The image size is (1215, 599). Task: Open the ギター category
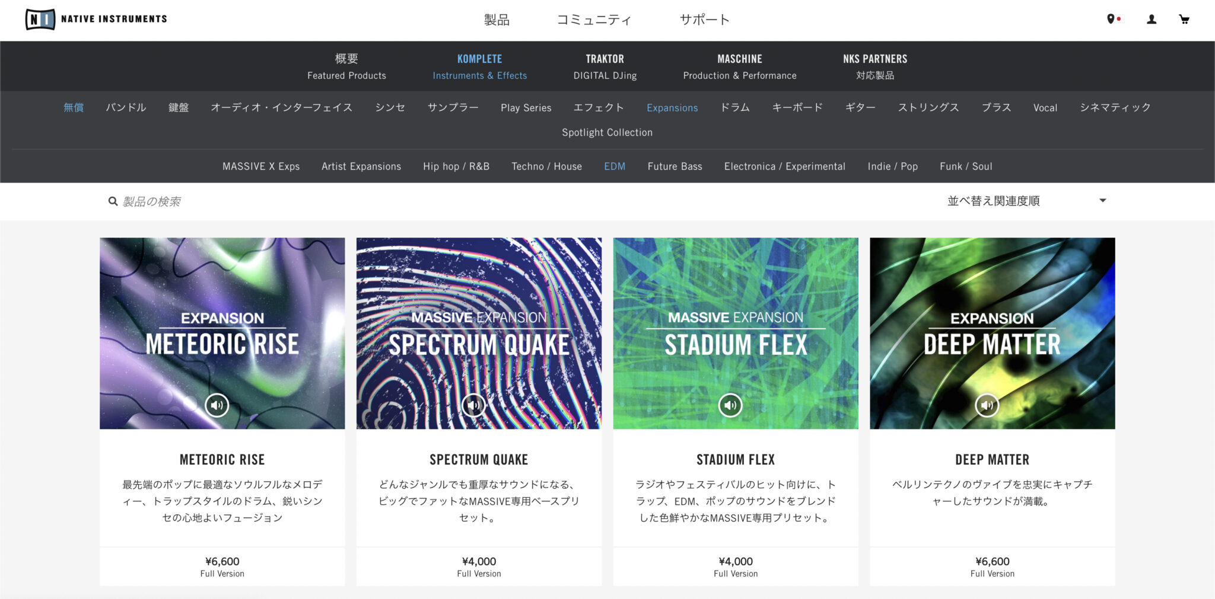[860, 107]
